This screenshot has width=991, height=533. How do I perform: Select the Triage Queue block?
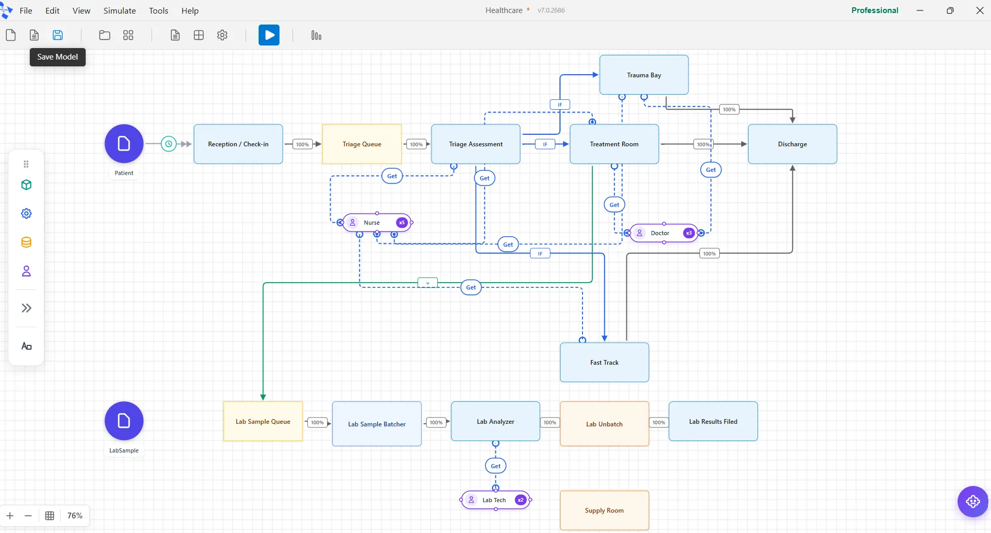tap(362, 144)
